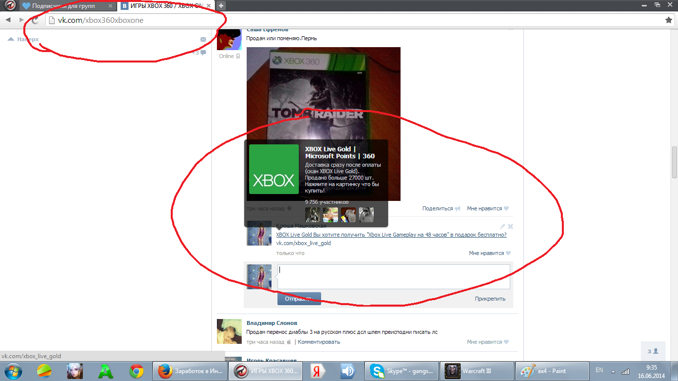Open the online friends counter box
Image resolution: width=678 pixels, height=381 pixels.
[x=653, y=351]
